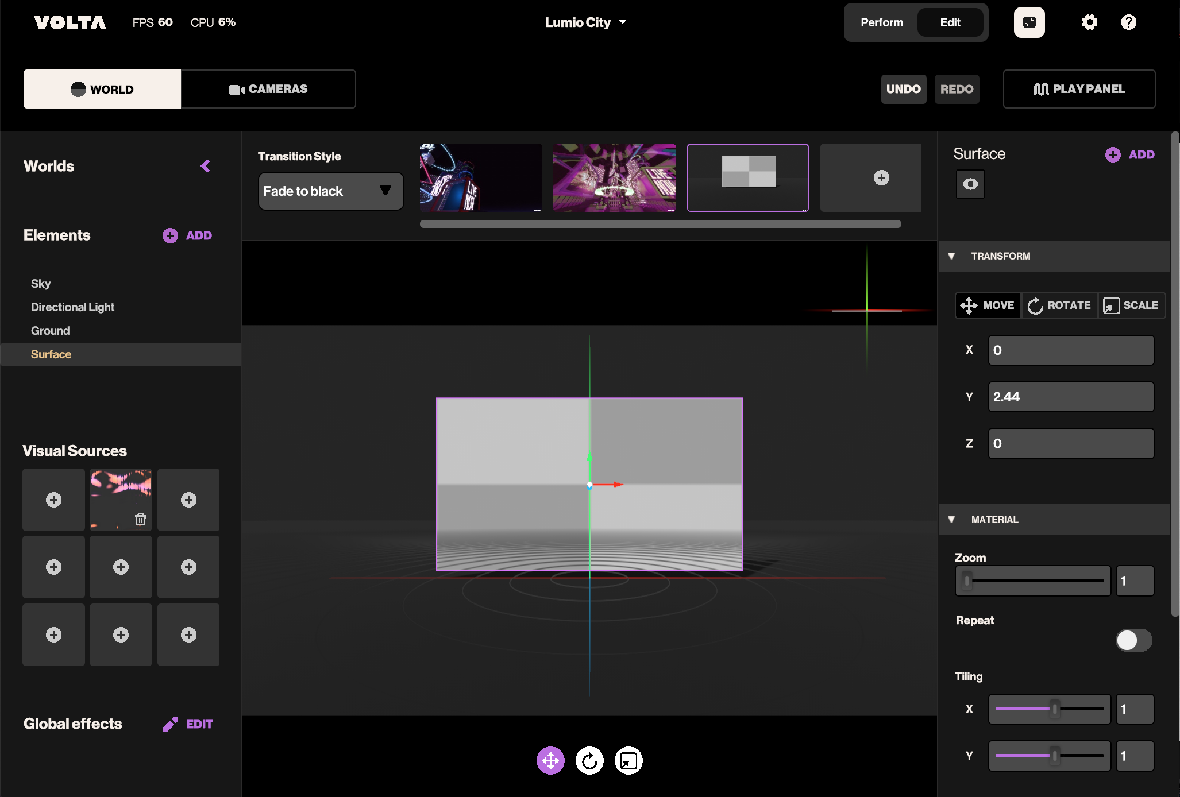Open the PLAY PANEL

1079,89
